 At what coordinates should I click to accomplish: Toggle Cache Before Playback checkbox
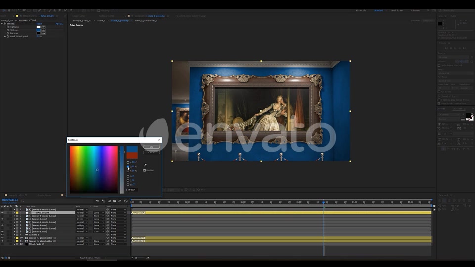(x=439, y=65)
